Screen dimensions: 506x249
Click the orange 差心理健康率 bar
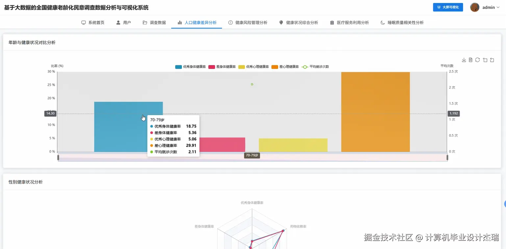375,112
